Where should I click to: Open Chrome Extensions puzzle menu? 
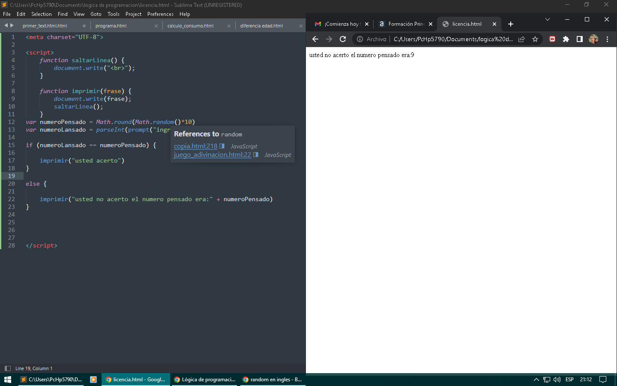(x=566, y=39)
